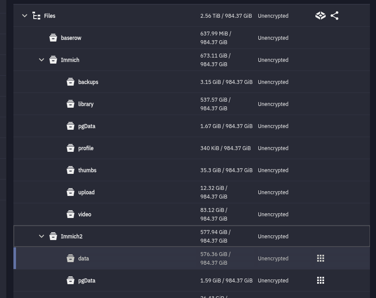Click the baserow dataset icon

coord(53,38)
